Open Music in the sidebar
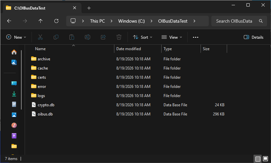Viewport: 271px width, 163px height. click(x=14, y=125)
